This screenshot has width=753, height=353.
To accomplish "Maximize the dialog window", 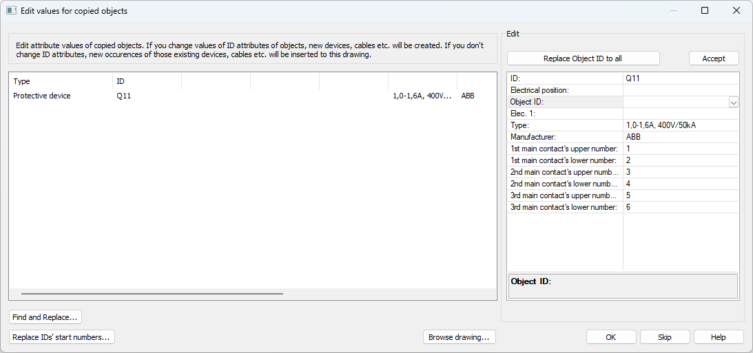I will coord(704,11).
